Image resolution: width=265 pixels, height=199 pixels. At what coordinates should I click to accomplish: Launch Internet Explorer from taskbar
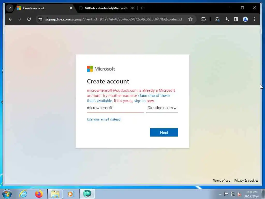(x=23, y=194)
